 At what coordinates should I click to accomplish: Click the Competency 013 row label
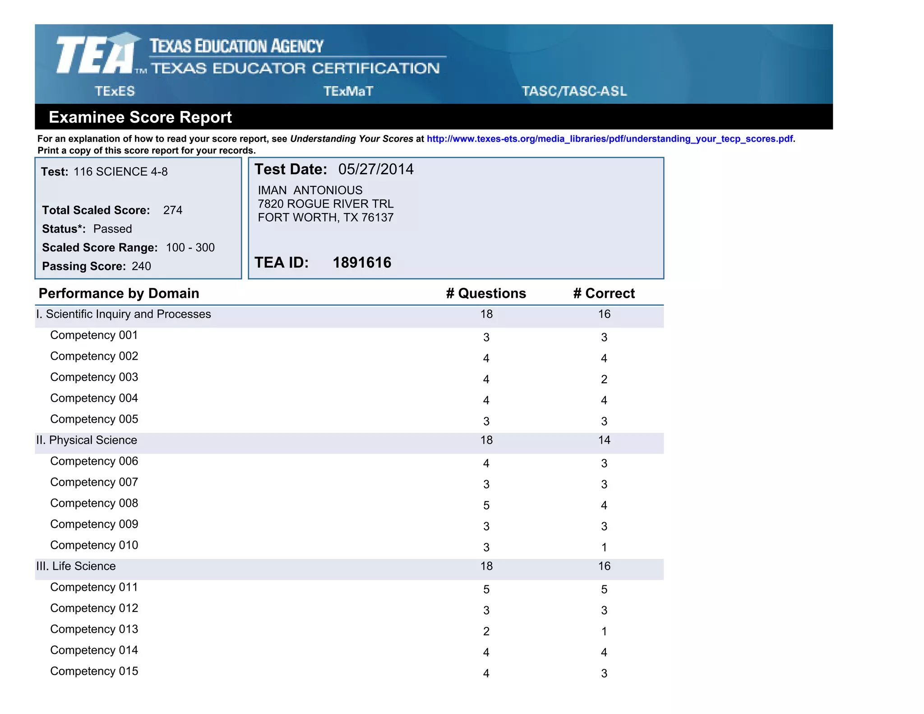pos(94,629)
